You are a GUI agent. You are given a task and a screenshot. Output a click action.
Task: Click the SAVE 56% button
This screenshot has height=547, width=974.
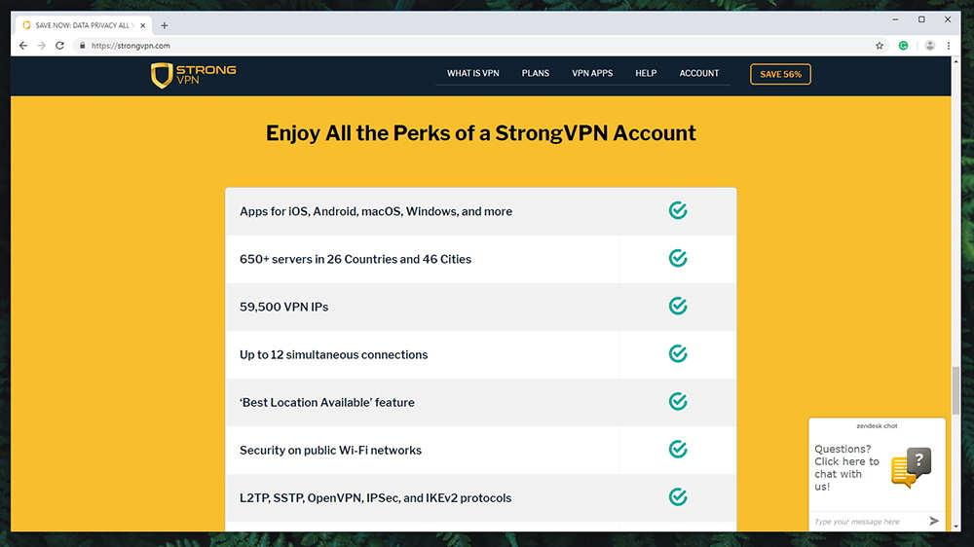tap(780, 74)
